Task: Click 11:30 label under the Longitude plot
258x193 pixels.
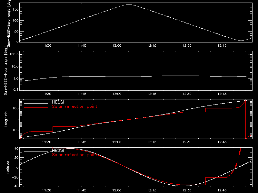Action: 47,142
